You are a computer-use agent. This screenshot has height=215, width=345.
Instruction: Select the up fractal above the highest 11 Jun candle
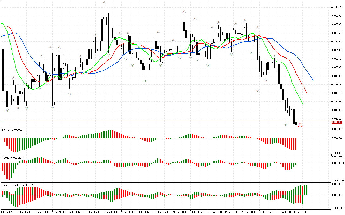(x=244, y=20)
